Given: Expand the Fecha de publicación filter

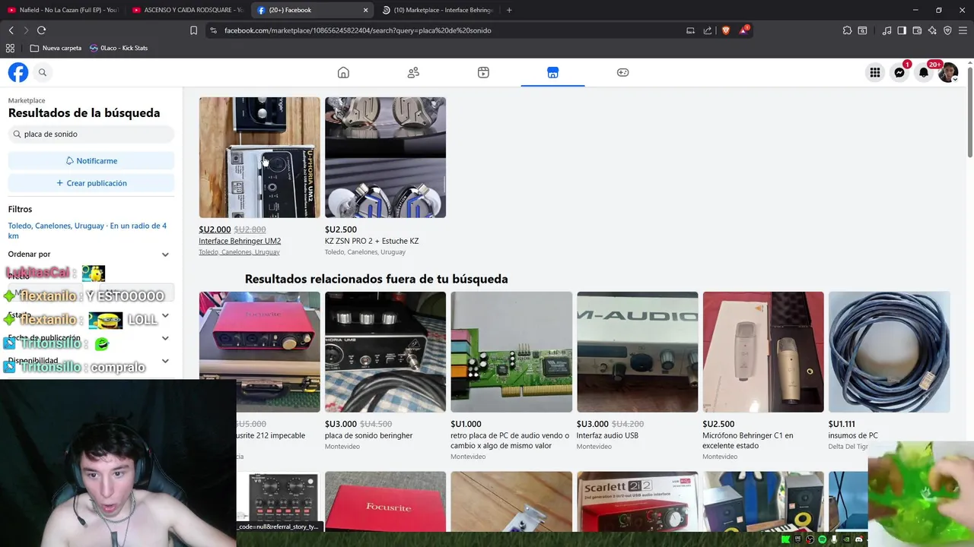Looking at the screenshot, I should pos(91,338).
